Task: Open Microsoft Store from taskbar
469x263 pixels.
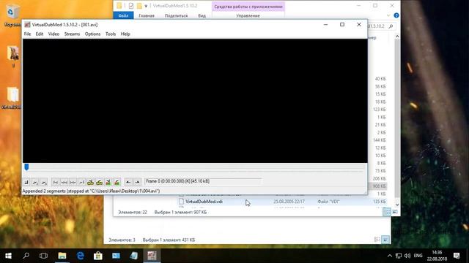Action: 97,256
